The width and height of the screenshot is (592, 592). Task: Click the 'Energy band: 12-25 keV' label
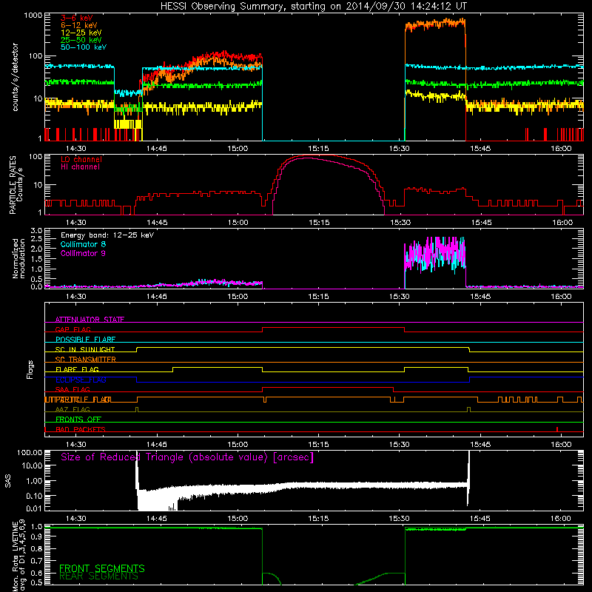(x=107, y=235)
